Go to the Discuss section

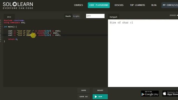click(x=119, y=5)
